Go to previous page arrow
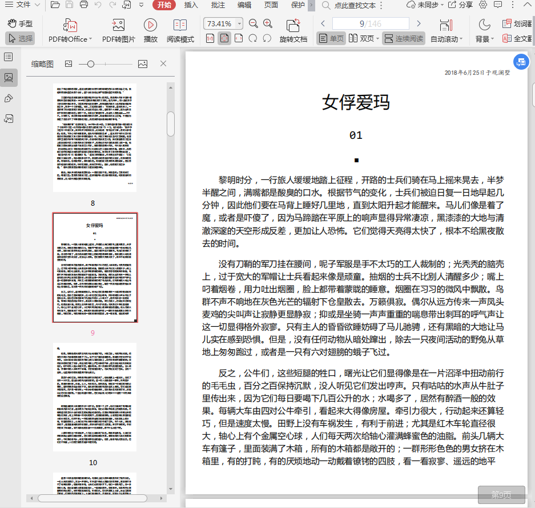This screenshot has width=535, height=508. 323,23
